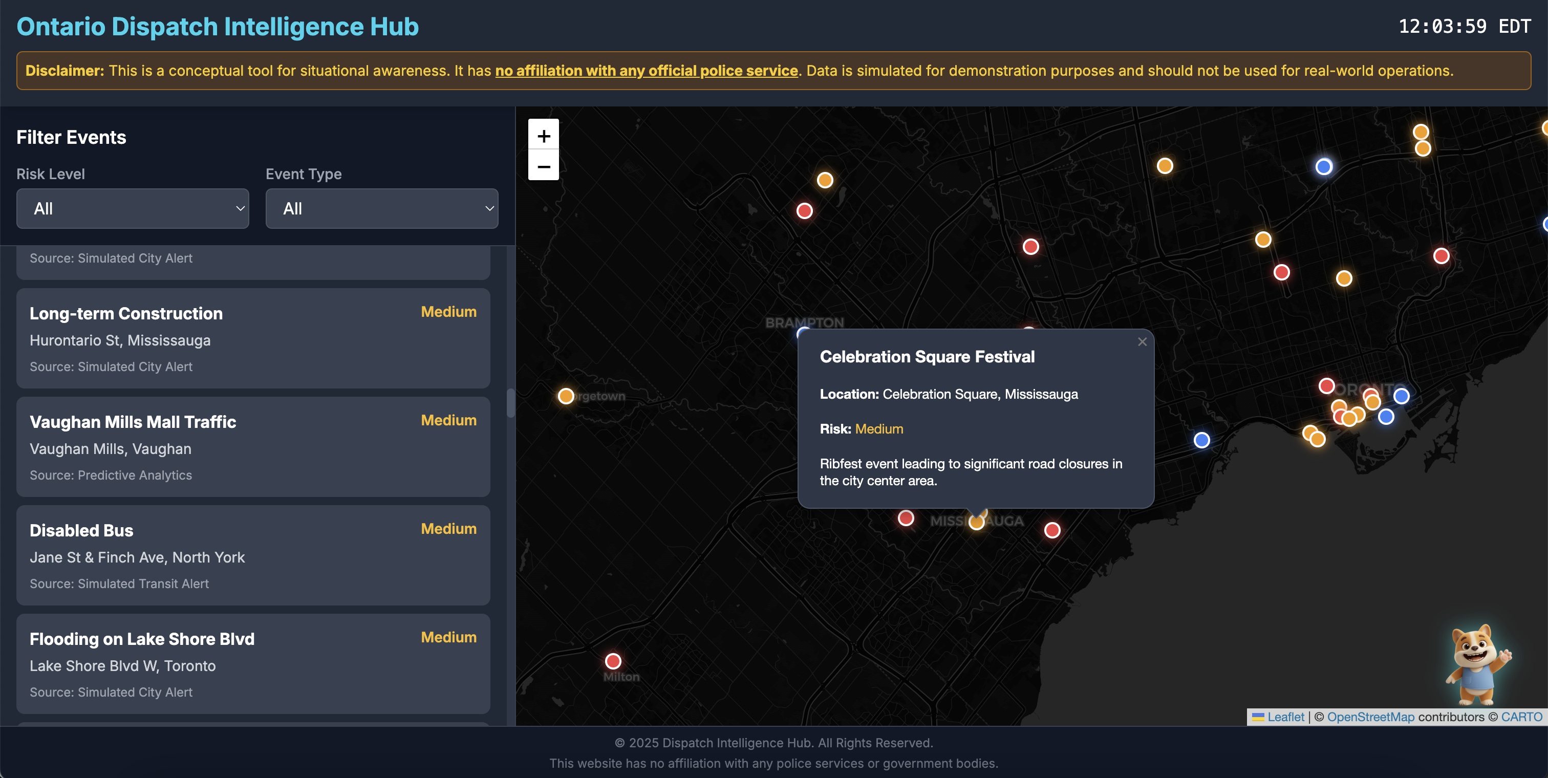Click the corgi mascot assistant icon

click(x=1476, y=663)
